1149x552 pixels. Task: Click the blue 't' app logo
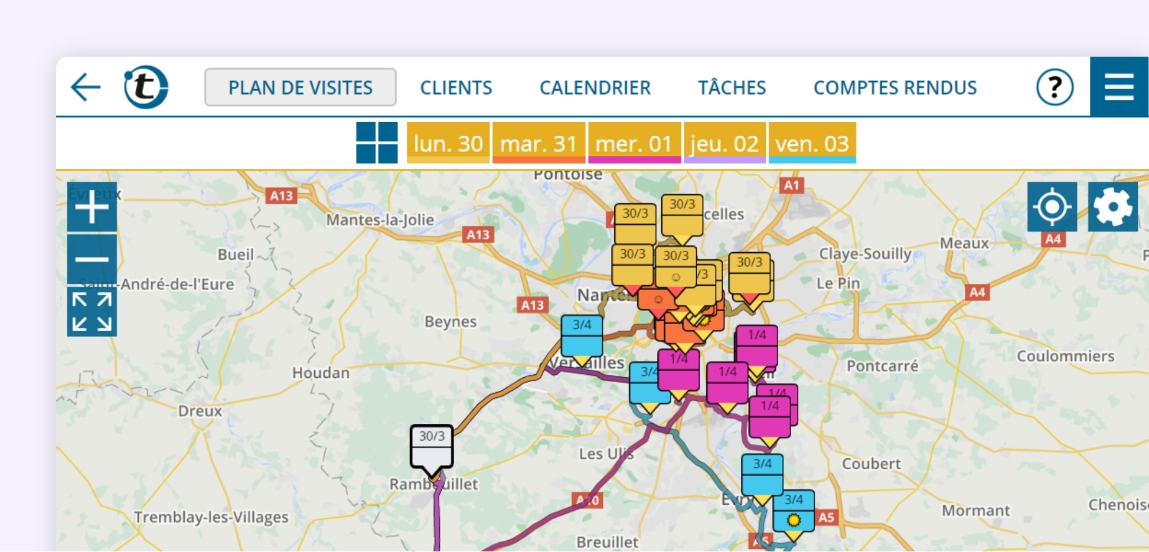click(x=146, y=87)
